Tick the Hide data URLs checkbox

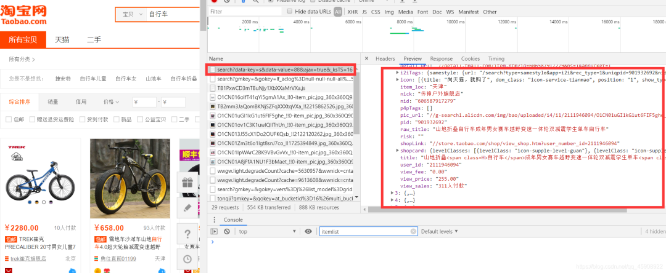coord(290,12)
